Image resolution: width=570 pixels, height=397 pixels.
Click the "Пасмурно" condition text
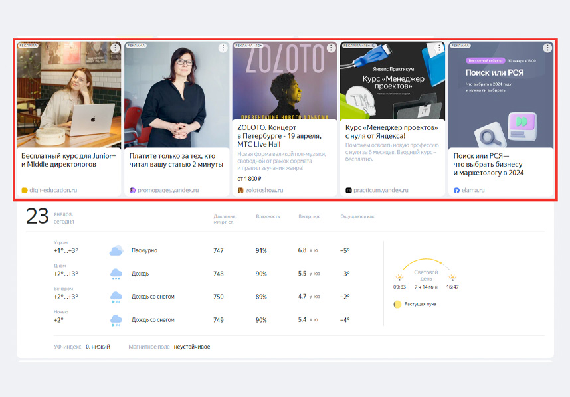(144, 250)
